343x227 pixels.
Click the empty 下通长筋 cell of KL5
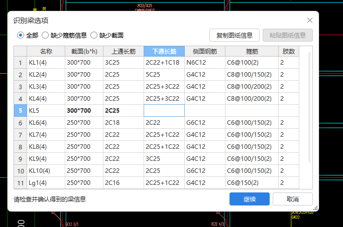point(164,110)
